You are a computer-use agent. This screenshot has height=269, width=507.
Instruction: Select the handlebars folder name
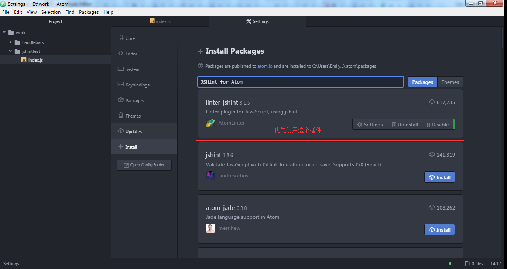(x=33, y=42)
